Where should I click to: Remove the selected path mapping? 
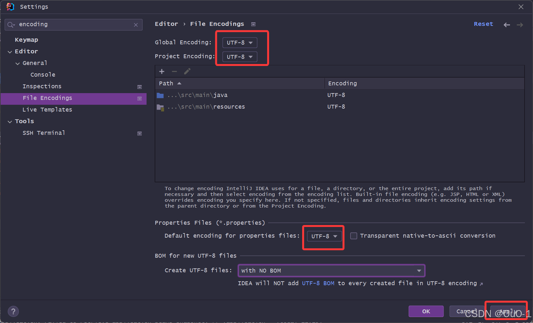click(174, 71)
